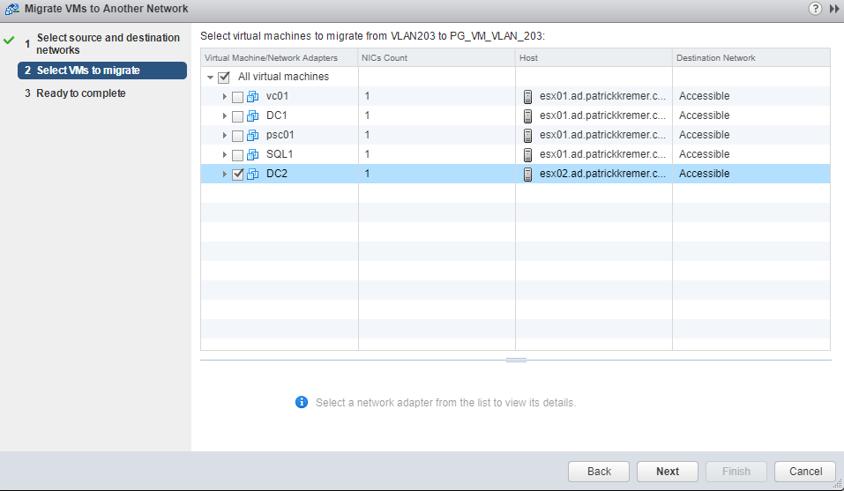Go to step 1 Select source and destination networks

(x=108, y=44)
